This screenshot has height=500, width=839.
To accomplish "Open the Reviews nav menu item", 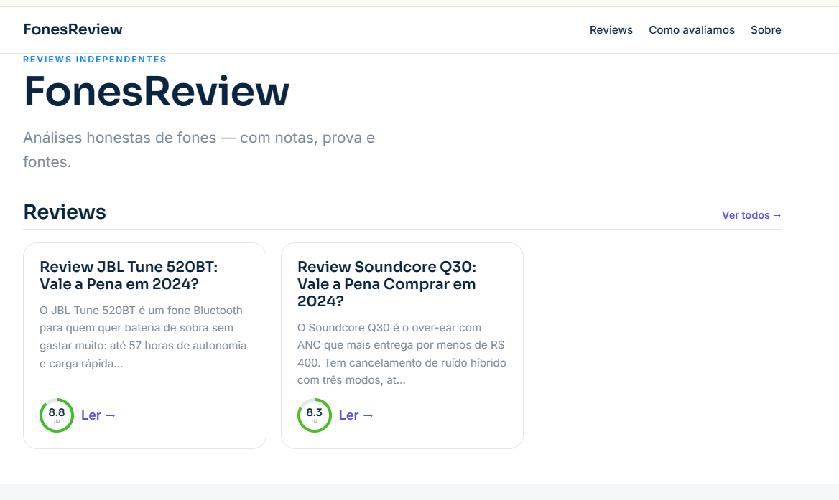I will 611,30.
